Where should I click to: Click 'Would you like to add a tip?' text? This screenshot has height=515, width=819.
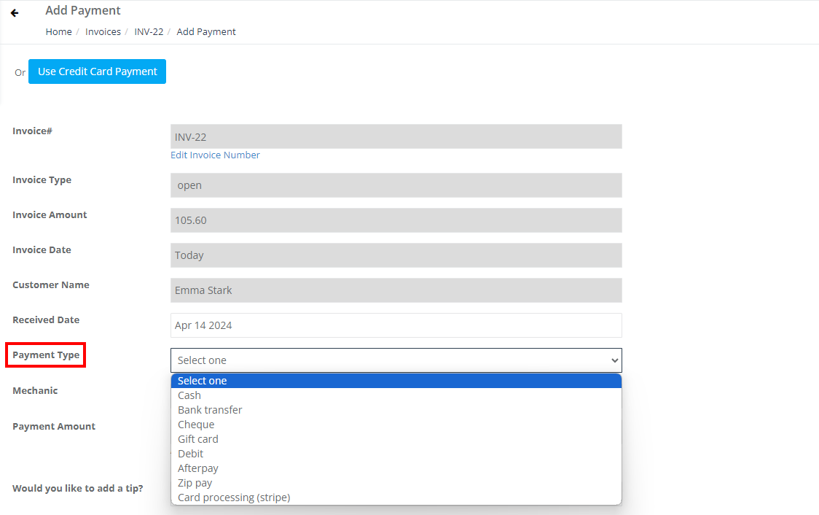pos(78,488)
